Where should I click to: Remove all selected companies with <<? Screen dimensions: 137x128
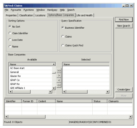point(59,85)
